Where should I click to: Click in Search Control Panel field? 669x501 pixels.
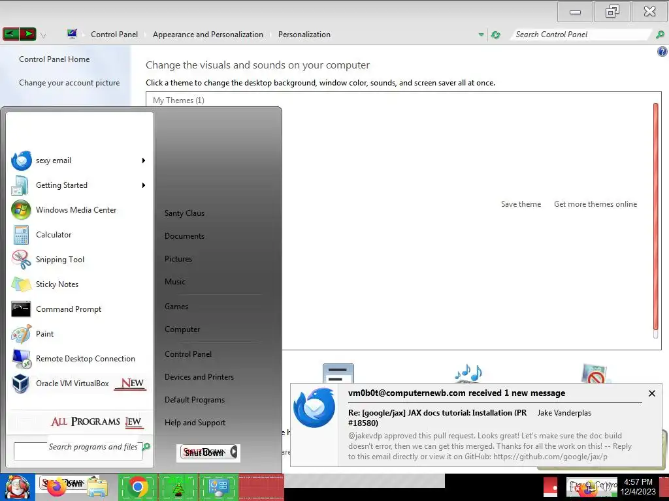click(x=582, y=35)
